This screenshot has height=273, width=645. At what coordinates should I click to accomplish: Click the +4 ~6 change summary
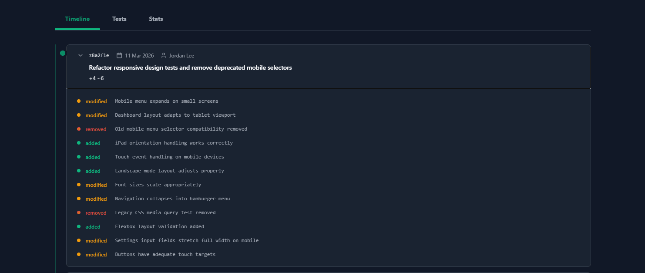[x=97, y=78]
